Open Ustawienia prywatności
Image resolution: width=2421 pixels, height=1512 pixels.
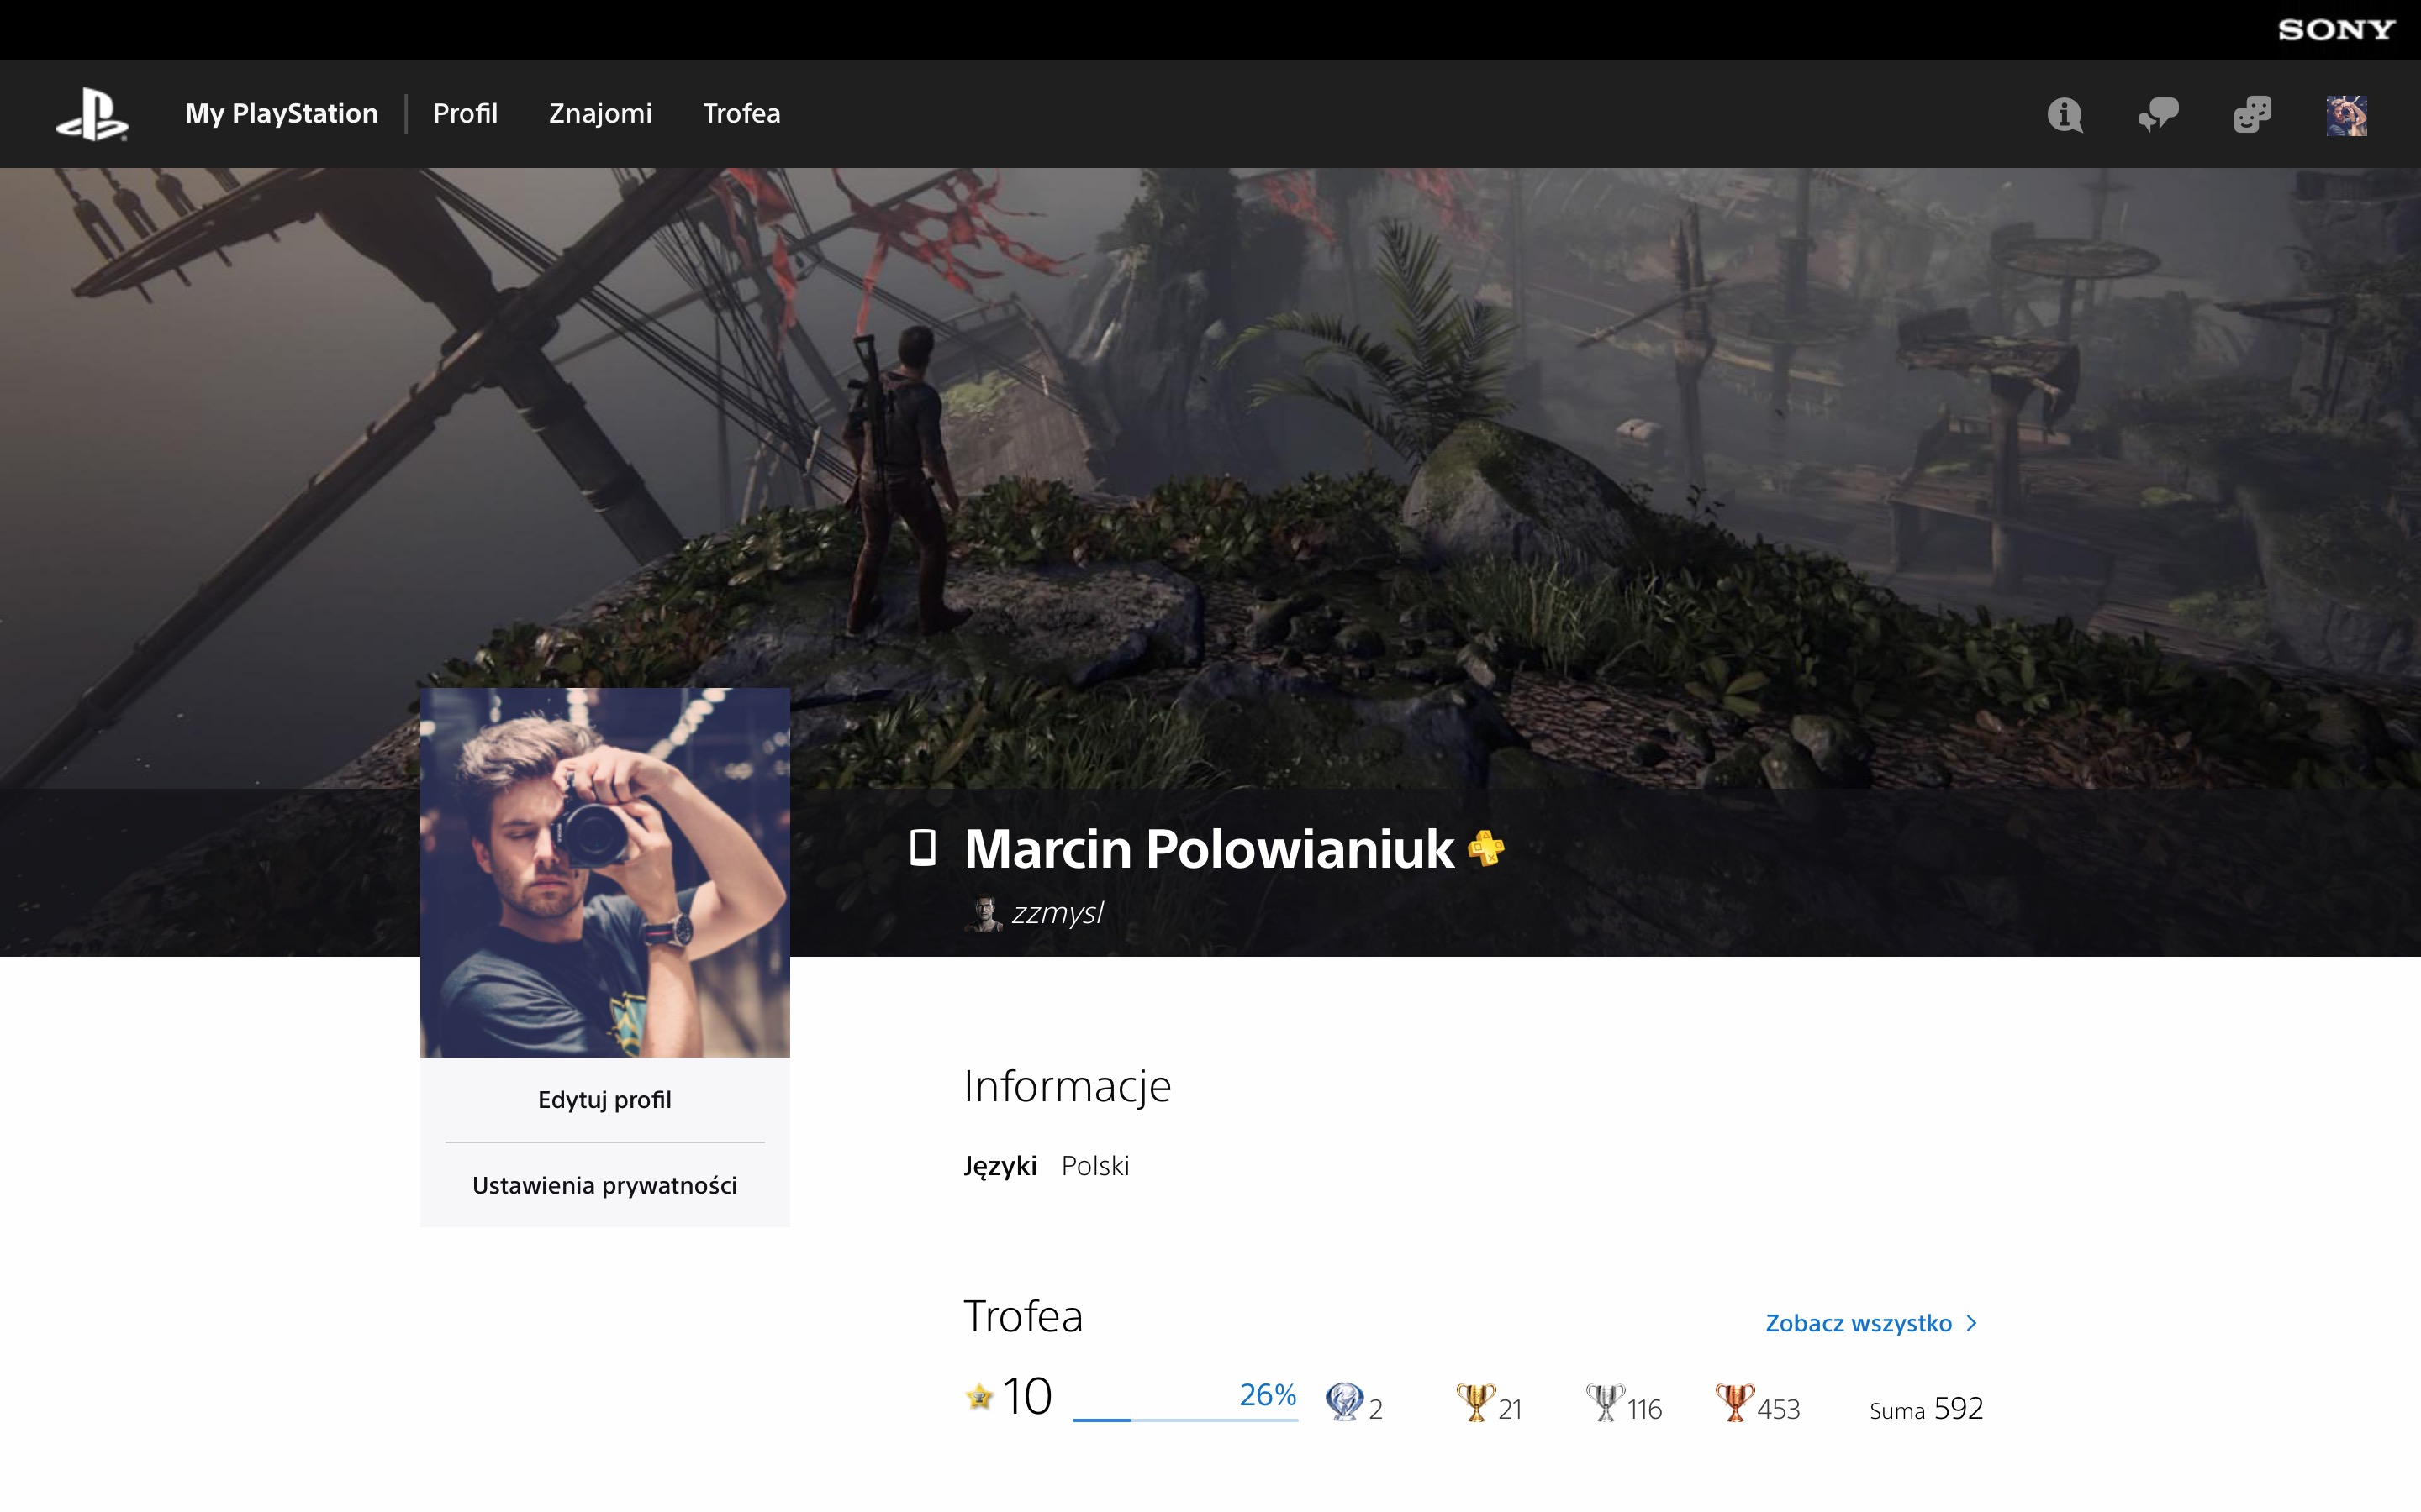pos(604,1185)
